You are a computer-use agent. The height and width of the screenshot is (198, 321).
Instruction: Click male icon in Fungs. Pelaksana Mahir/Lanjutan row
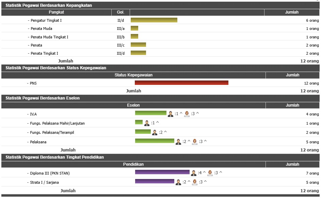(147, 123)
